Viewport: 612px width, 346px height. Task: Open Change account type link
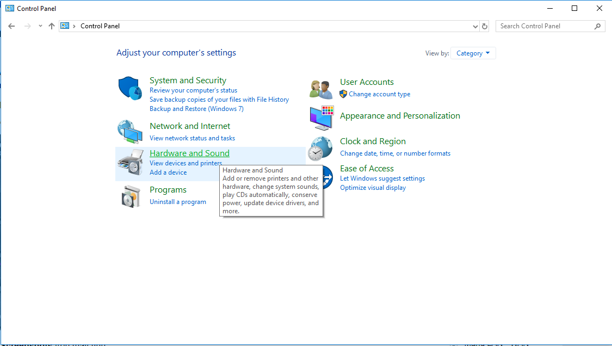pos(379,94)
